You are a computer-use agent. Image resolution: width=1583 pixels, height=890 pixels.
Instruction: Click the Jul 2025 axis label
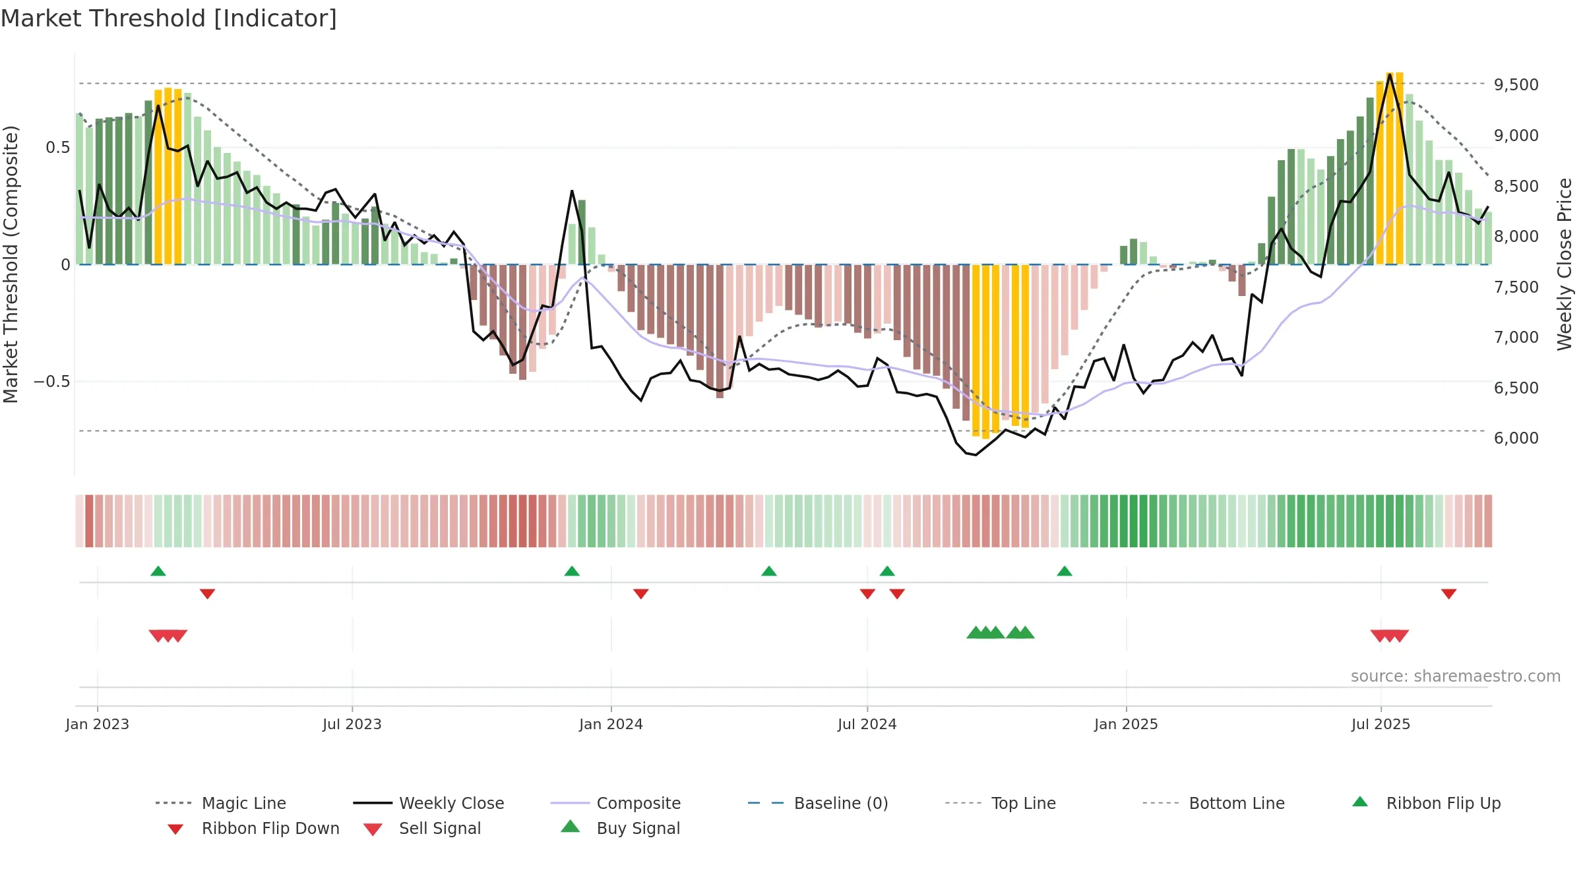1381,724
